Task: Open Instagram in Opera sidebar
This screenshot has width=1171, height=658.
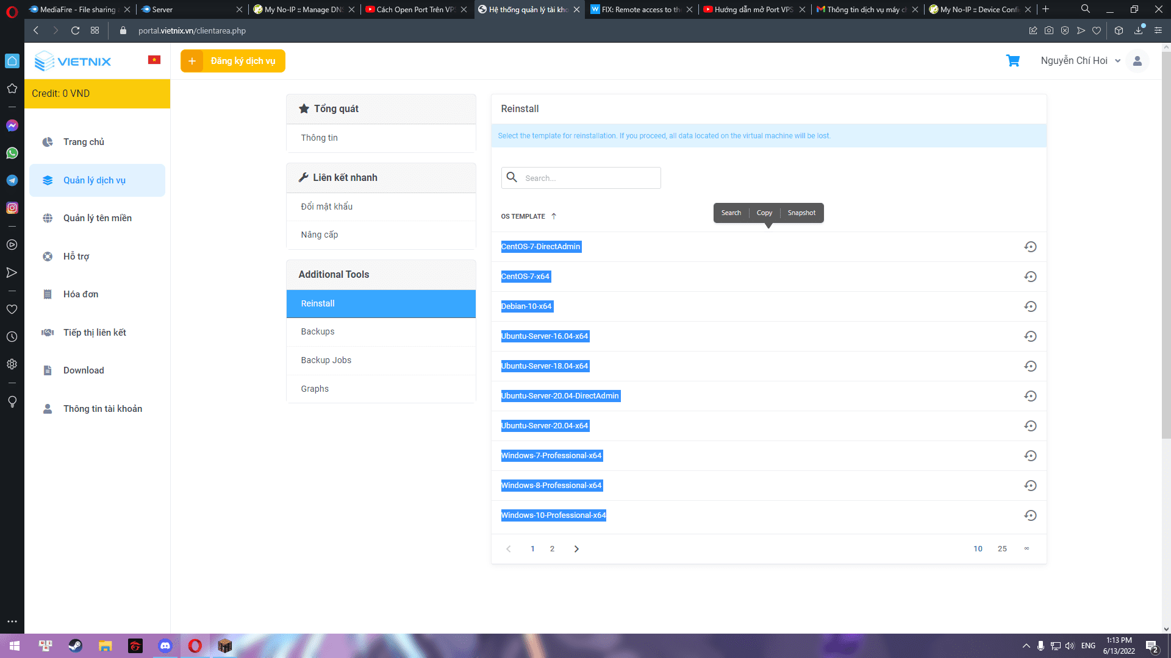Action: (x=12, y=208)
